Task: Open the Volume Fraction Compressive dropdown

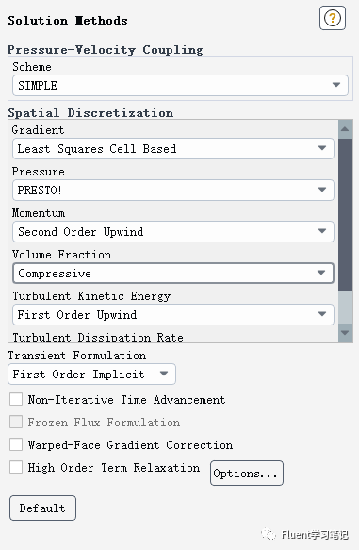Action: 173,274
